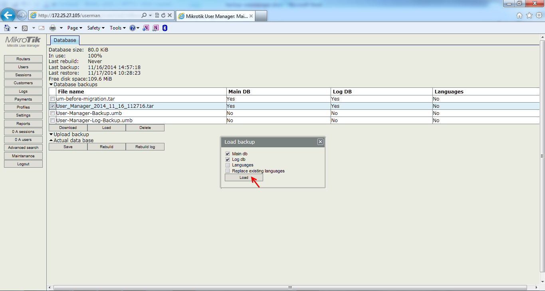Click the Save button under Actual data base
The height and width of the screenshot is (291, 545).
[68, 147]
